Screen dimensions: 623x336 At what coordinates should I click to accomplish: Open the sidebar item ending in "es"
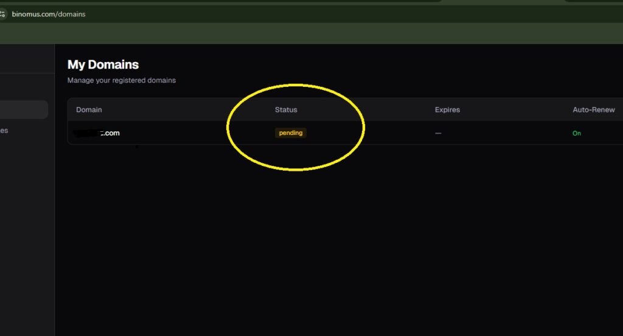[4, 131]
